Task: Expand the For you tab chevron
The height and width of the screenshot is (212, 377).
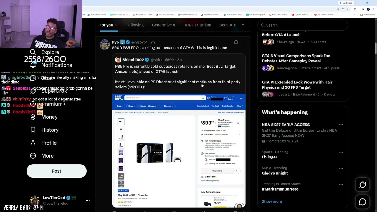Action: (x=116, y=25)
